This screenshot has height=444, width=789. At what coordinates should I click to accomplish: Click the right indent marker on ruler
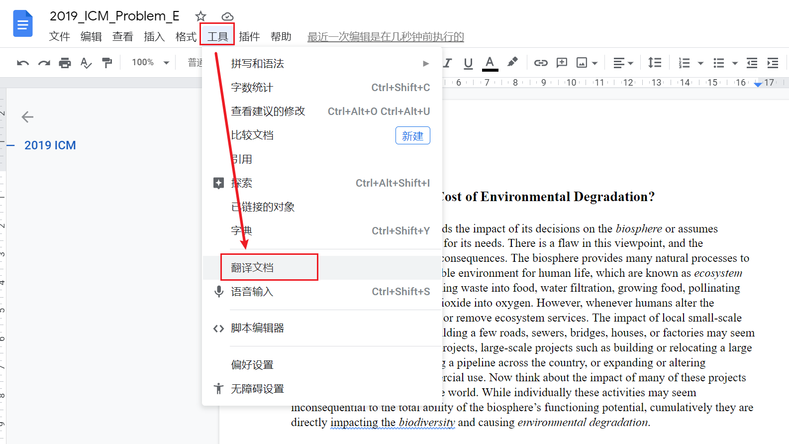point(758,84)
